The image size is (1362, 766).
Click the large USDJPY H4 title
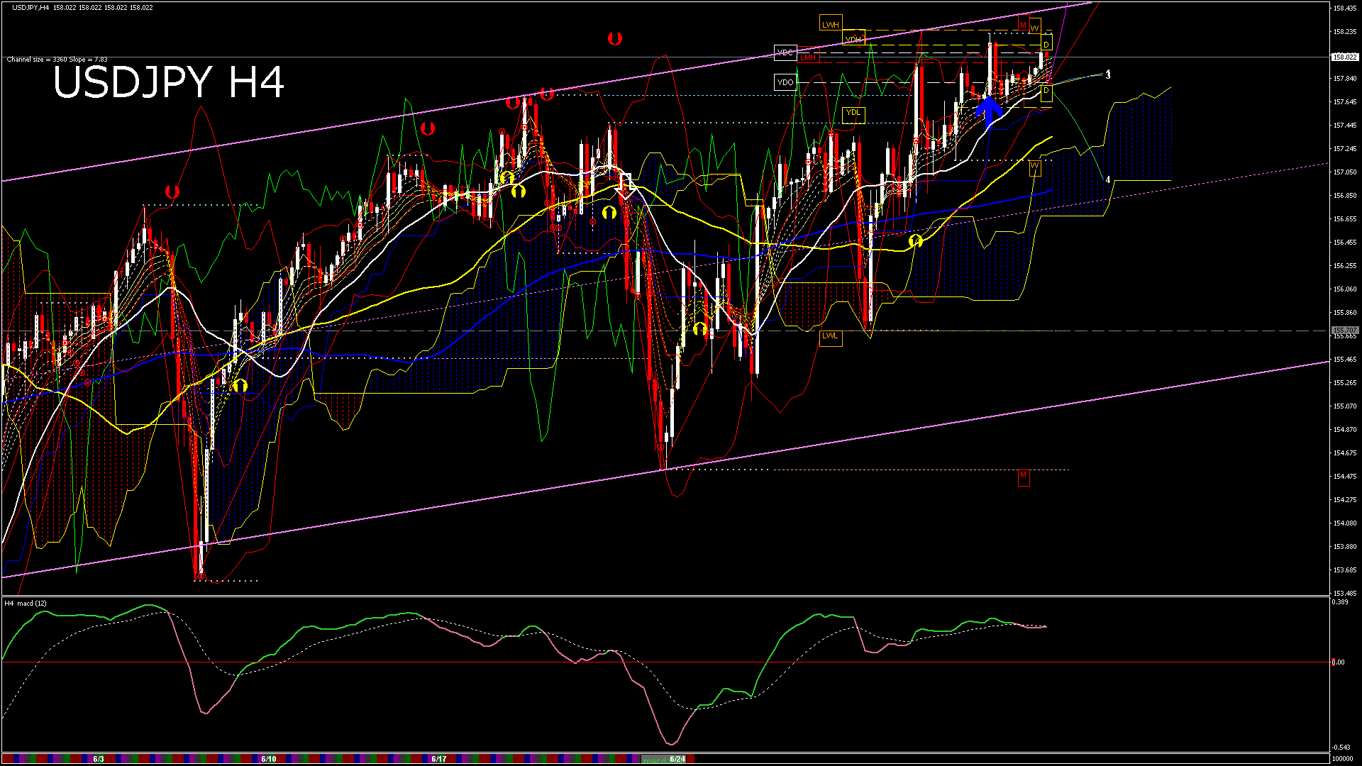click(x=169, y=82)
